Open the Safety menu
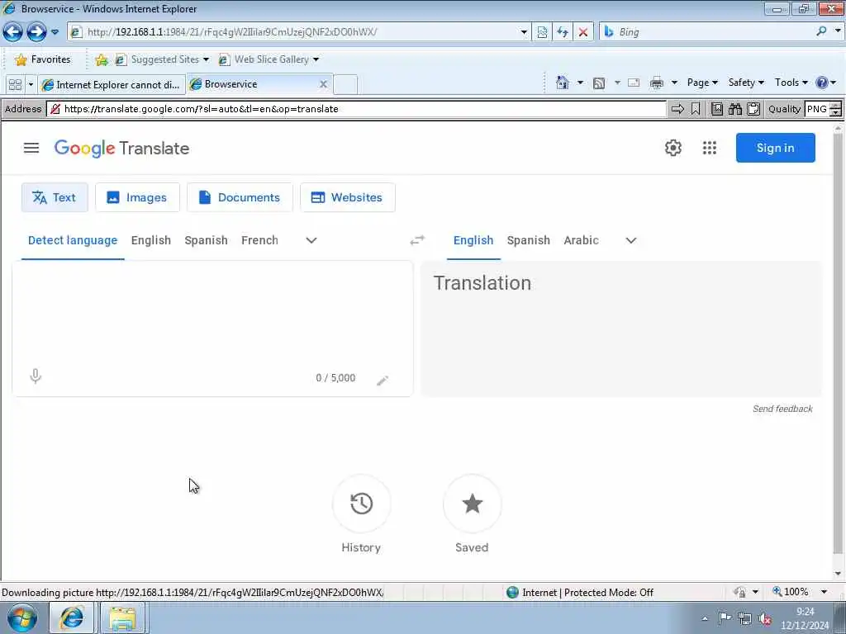 pos(746,83)
